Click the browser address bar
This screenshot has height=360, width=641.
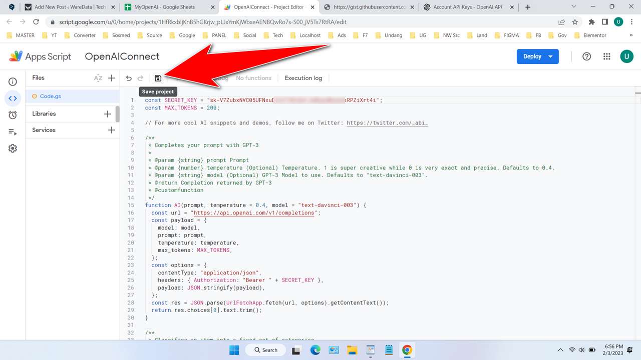click(x=200, y=22)
